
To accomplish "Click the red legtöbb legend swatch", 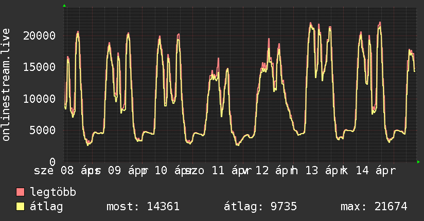I will click(21, 193).
